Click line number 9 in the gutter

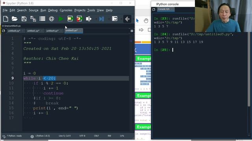(x=13, y=78)
